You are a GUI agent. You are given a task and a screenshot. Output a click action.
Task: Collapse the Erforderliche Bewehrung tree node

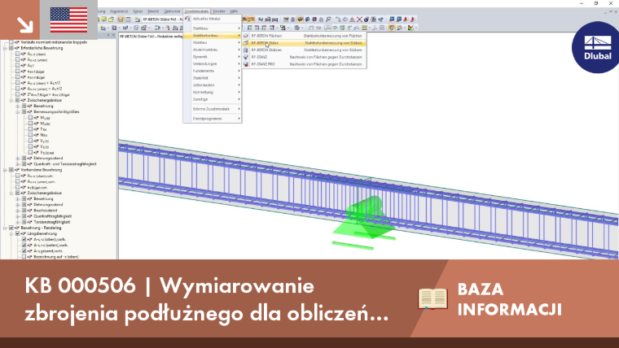pyautogui.click(x=5, y=48)
